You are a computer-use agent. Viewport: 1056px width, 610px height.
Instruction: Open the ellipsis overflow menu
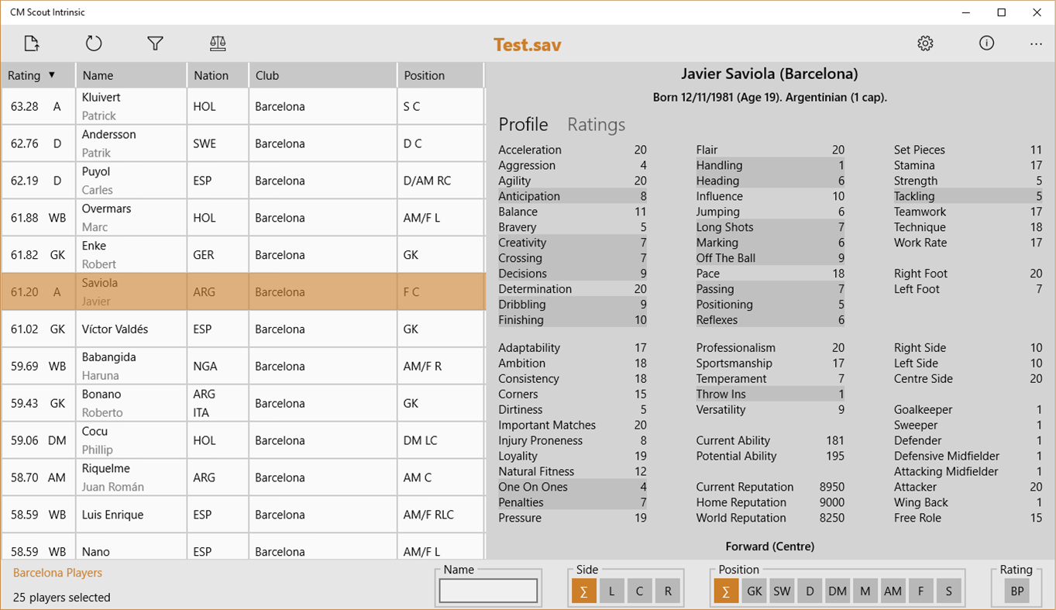(1036, 44)
